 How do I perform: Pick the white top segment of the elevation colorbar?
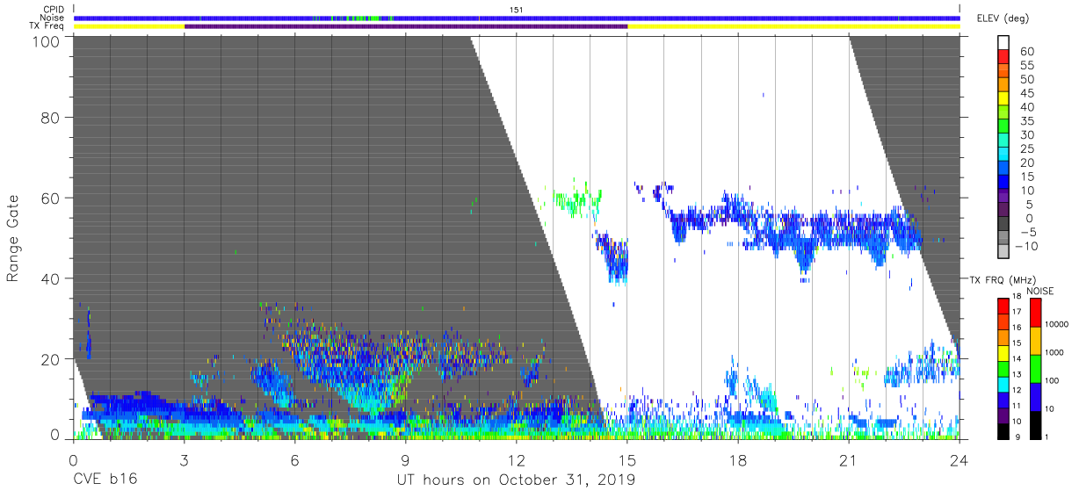pos(1004,44)
